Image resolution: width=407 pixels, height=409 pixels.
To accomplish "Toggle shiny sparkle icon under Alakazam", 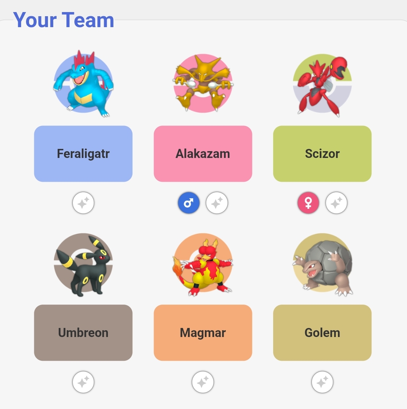I will click(x=217, y=203).
